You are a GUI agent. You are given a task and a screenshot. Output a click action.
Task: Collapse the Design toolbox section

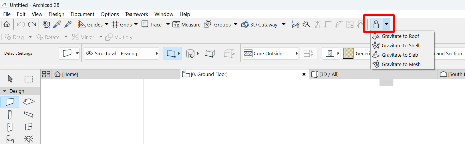(5, 91)
